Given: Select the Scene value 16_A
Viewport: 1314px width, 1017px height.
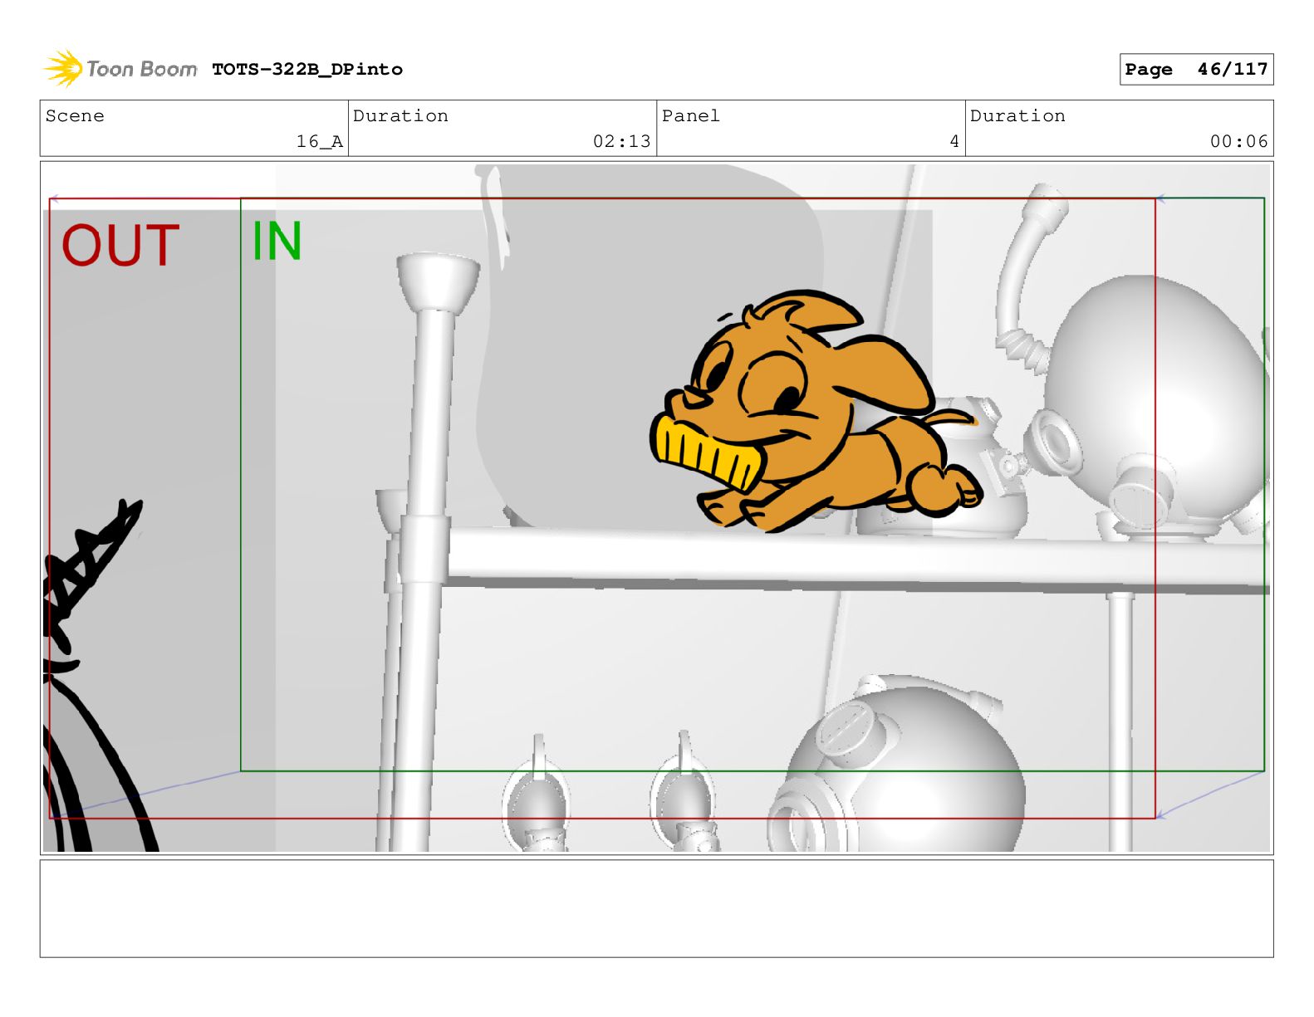Looking at the screenshot, I should 320,142.
